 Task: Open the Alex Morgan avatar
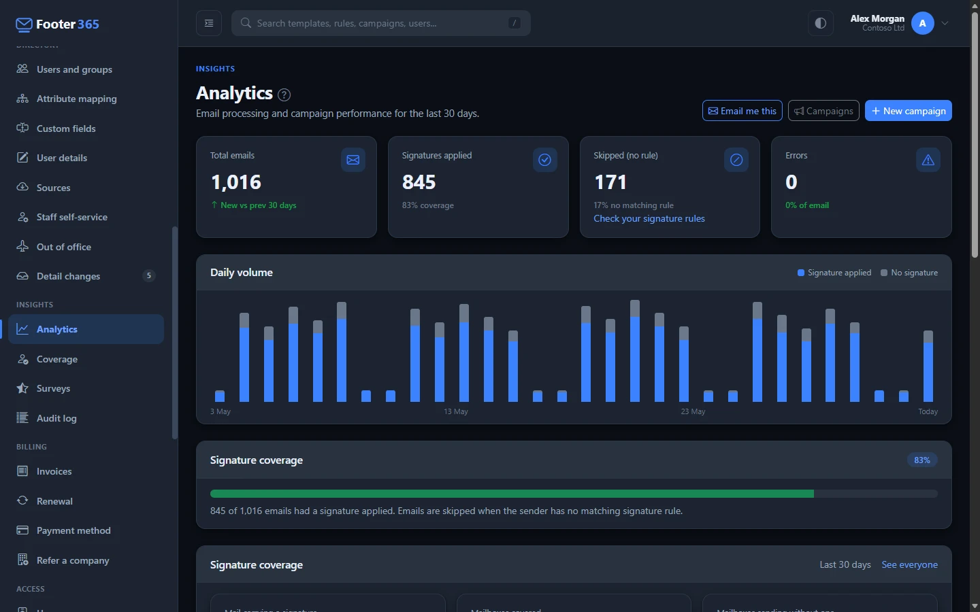[922, 23]
